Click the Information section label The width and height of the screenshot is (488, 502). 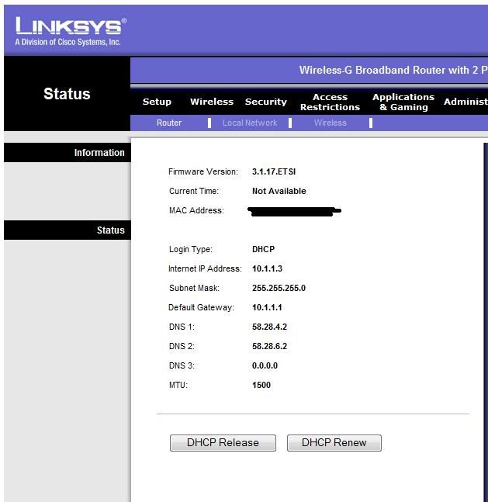click(x=99, y=153)
